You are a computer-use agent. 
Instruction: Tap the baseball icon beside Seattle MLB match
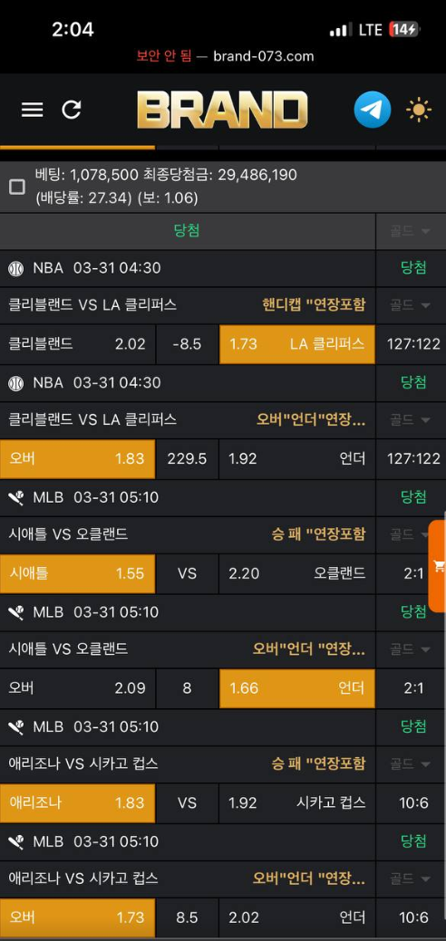16,497
